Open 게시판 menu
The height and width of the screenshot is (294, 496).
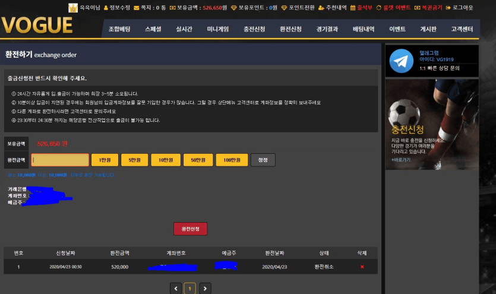point(428,29)
